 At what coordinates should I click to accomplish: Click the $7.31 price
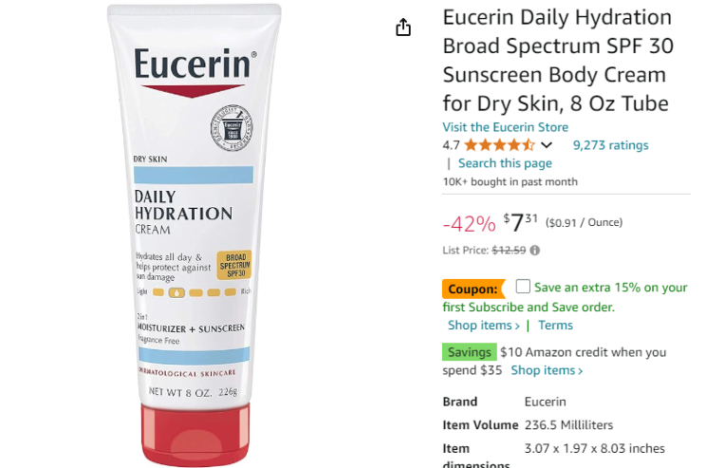click(521, 222)
